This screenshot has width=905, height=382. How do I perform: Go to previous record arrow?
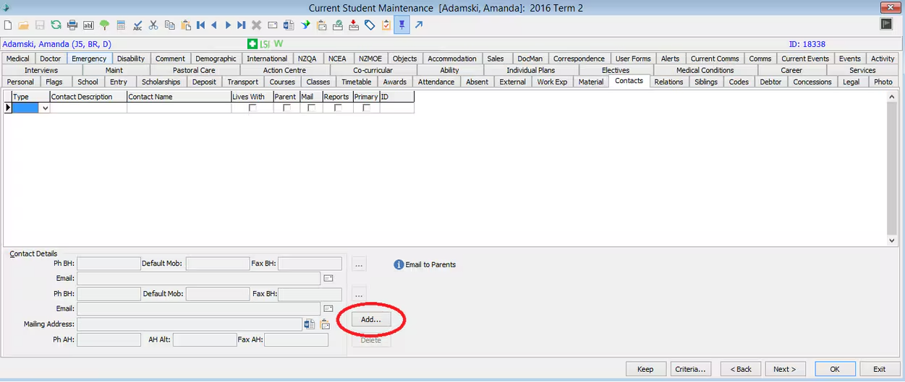pos(214,25)
